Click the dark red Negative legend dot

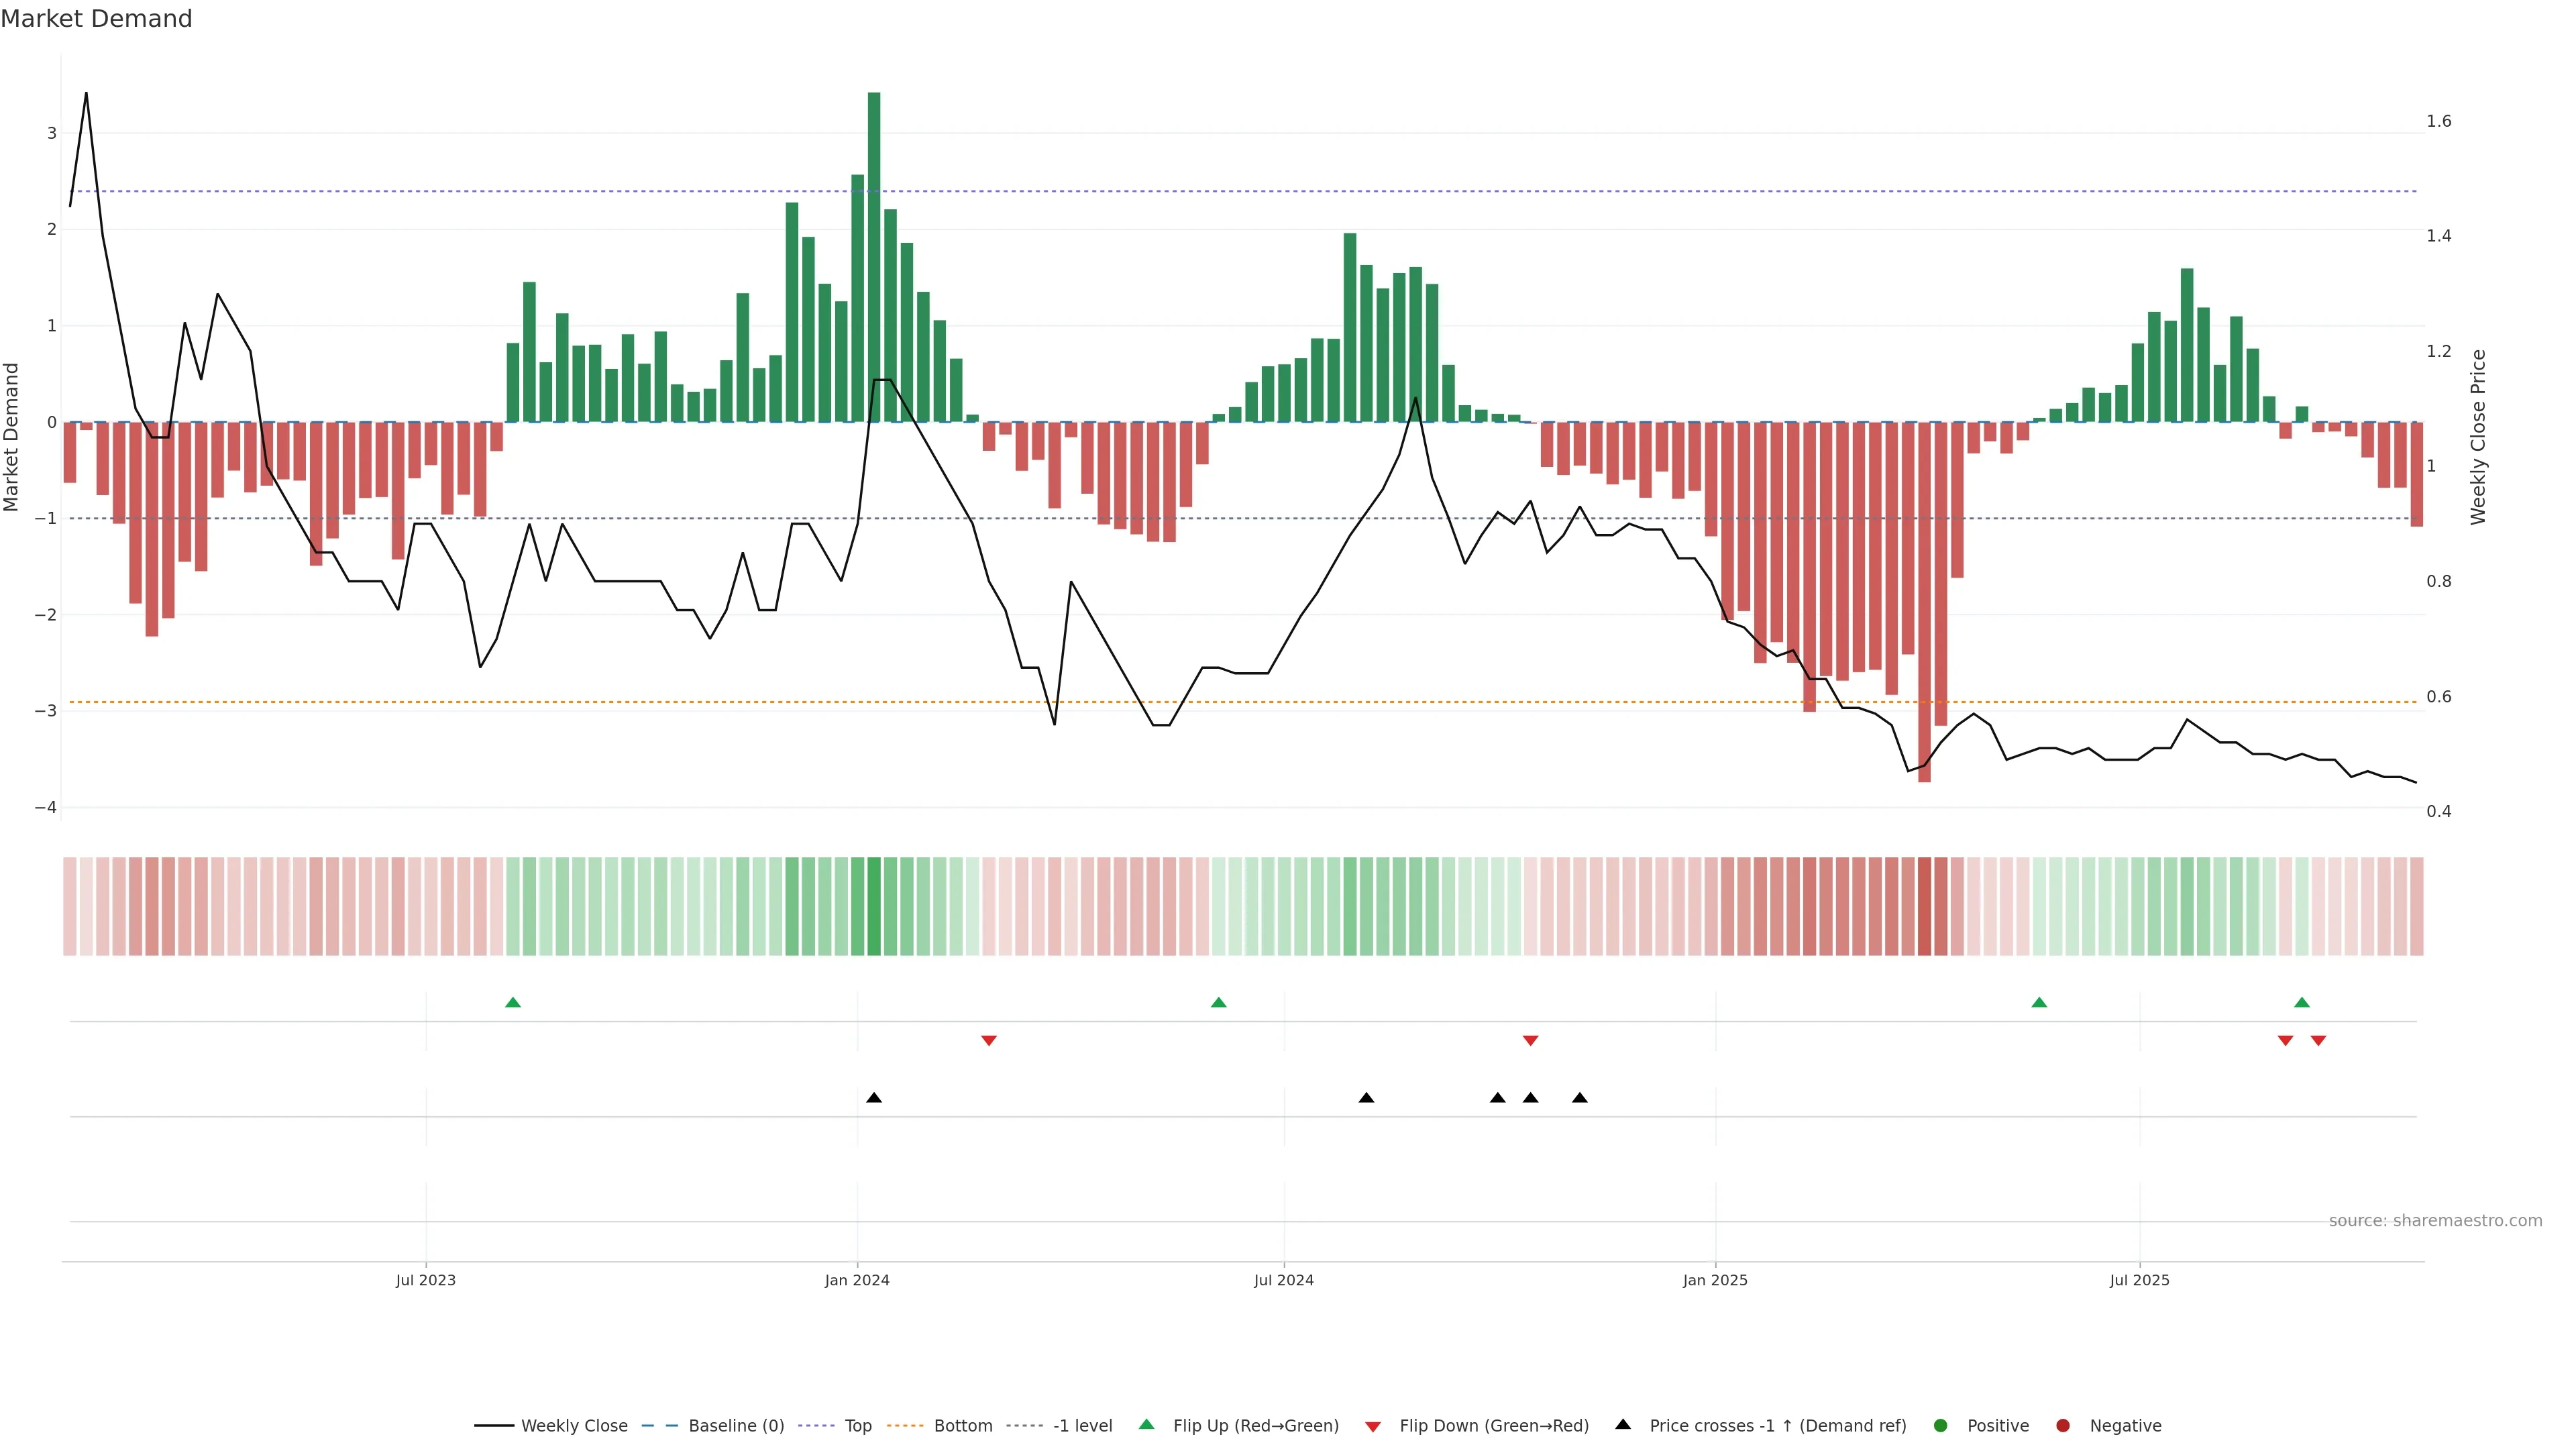pyautogui.click(x=2063, y=1426)
